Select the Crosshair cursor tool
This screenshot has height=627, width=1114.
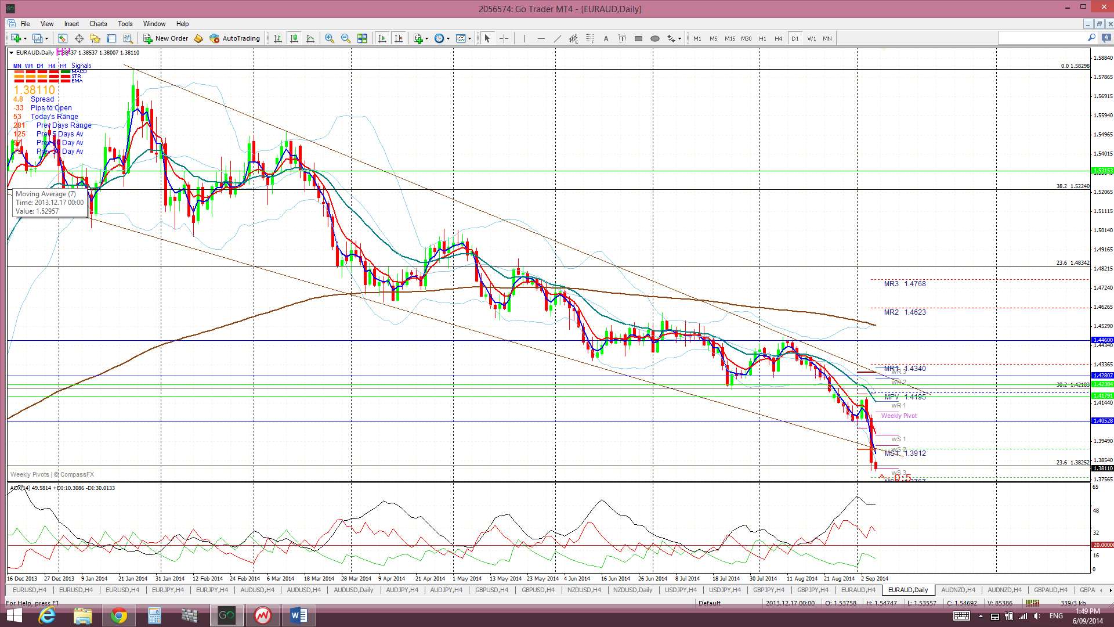coord(504,38)
